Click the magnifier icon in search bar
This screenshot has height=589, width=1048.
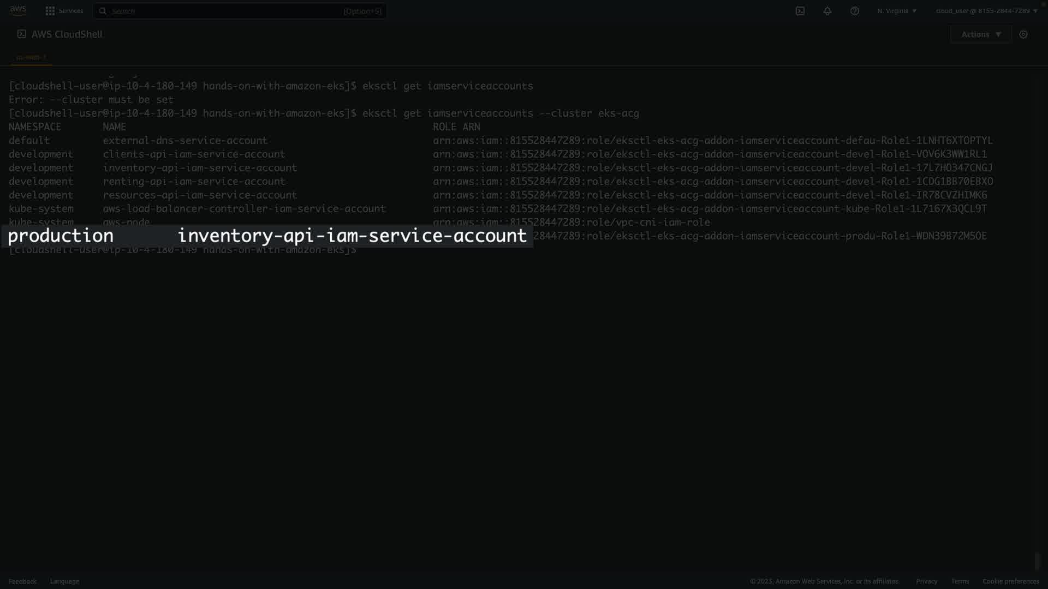[x=103, y=11]
